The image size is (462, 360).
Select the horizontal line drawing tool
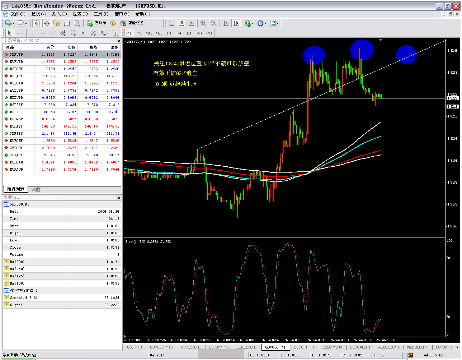pos(43,33)
